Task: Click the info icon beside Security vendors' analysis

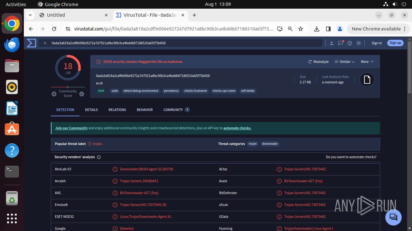Action: pyautogui.click(x=99, y=157)
